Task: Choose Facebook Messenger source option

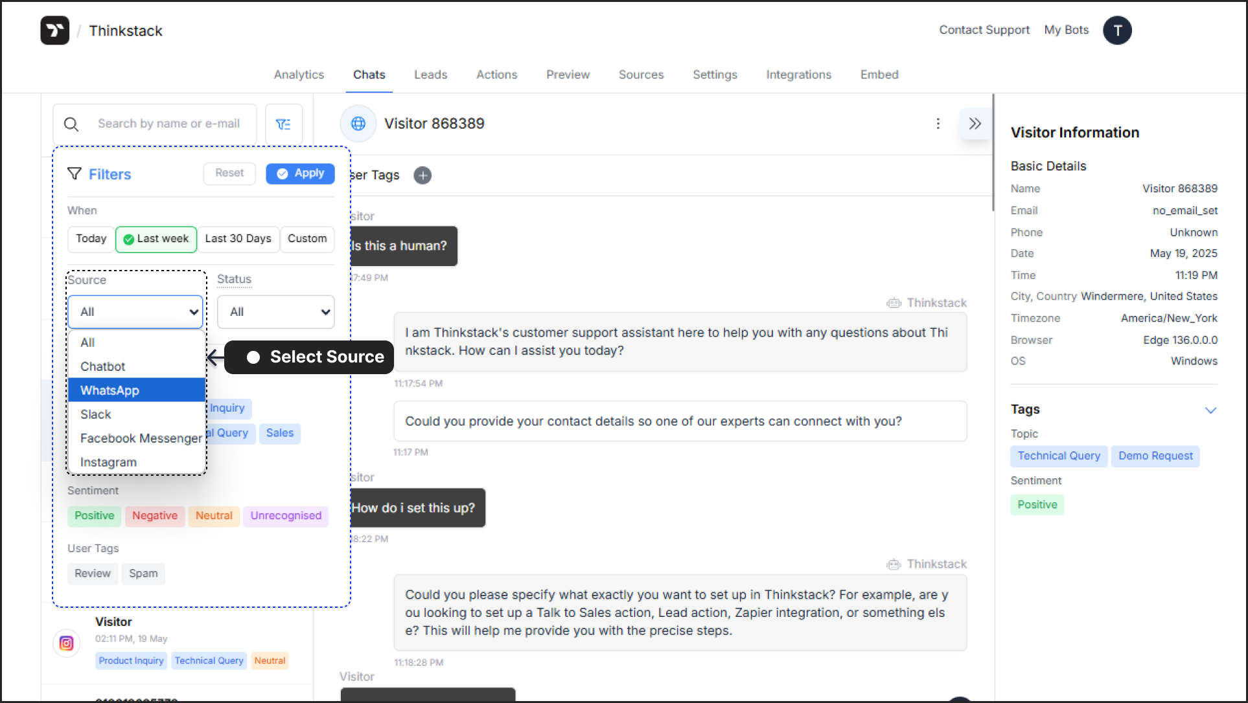Action: [137, 438]
